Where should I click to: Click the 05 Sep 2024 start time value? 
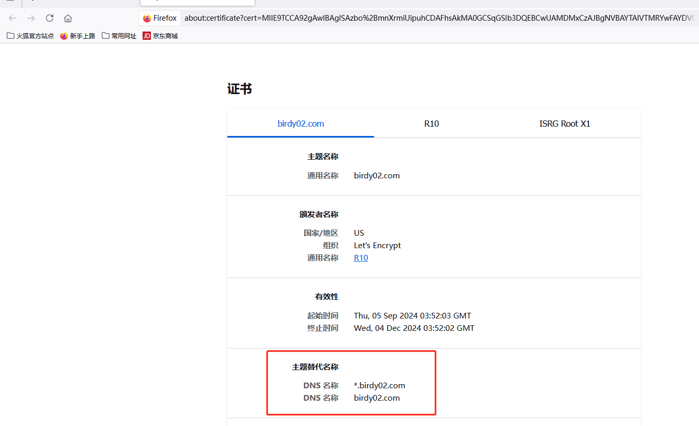pos(412,316)
